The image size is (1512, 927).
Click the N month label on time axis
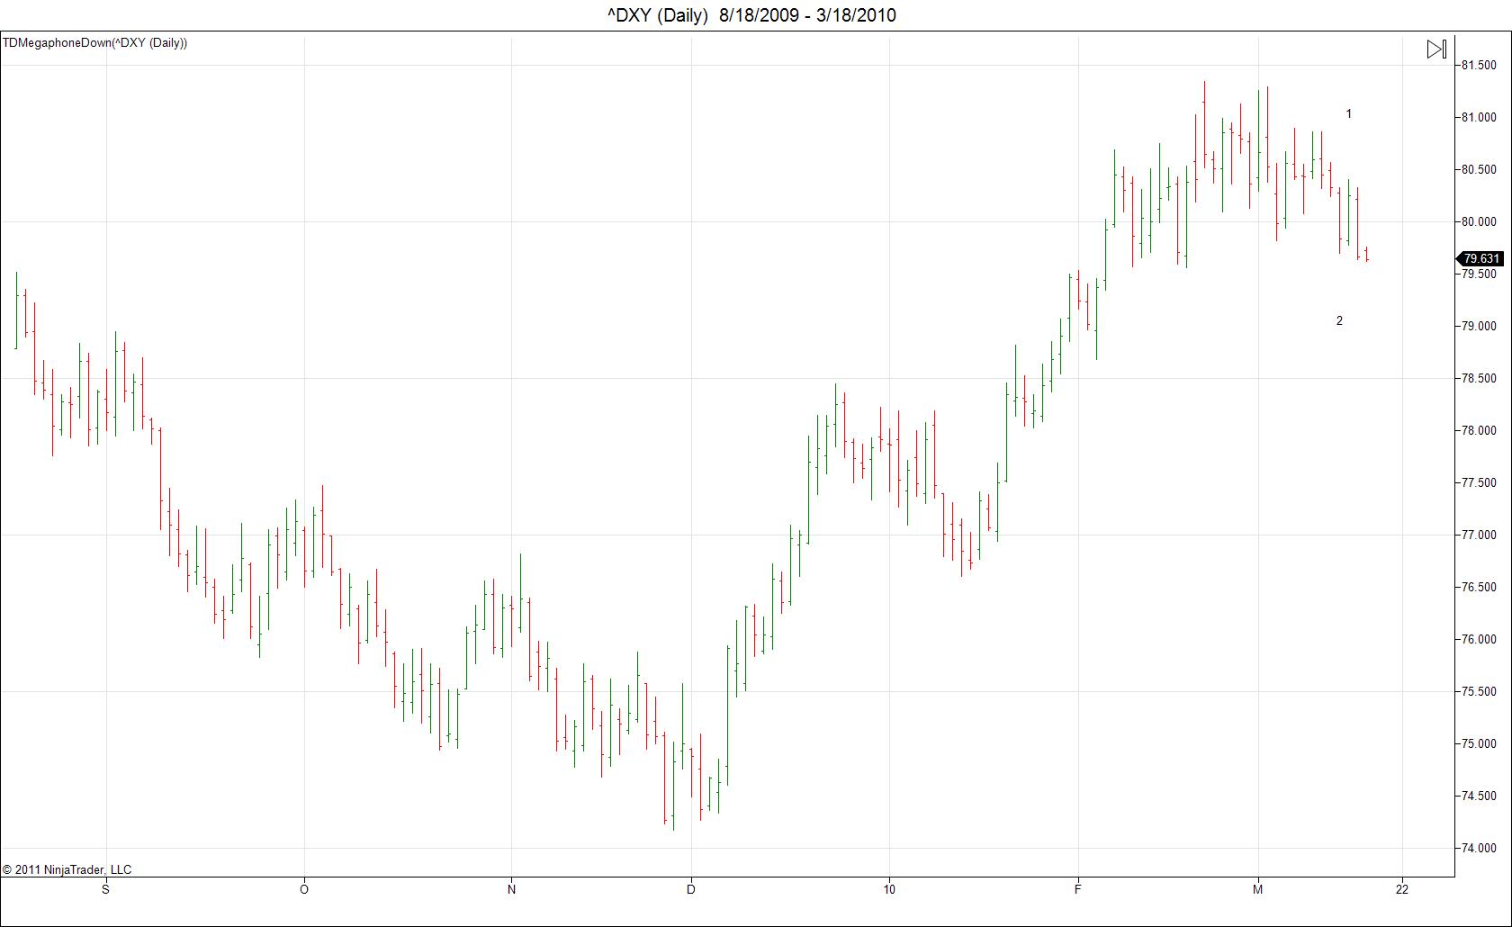pos(512,889)
